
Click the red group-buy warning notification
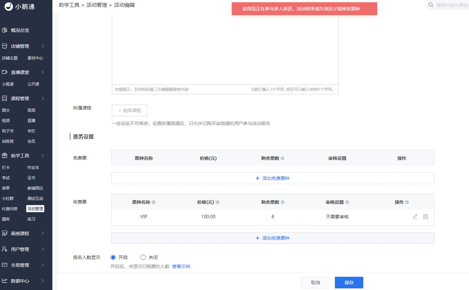[304, 9]
